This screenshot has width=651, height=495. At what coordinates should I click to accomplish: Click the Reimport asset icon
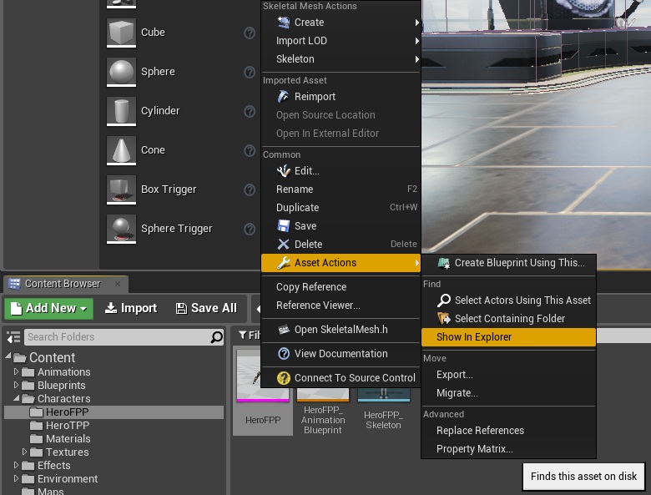pyautogui.click(x=284, y=97)
